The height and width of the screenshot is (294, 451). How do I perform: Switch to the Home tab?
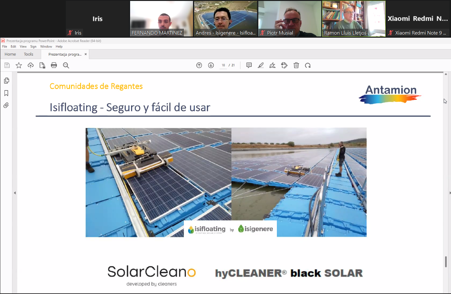(10, 54)
